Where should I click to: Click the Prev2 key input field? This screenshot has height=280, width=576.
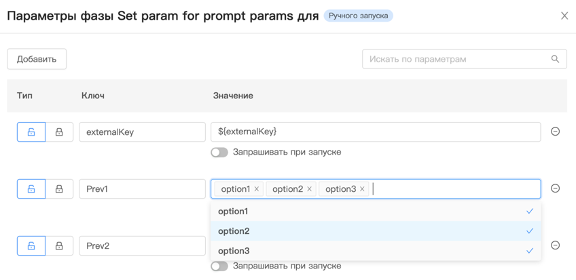click(x=143, y=246)
